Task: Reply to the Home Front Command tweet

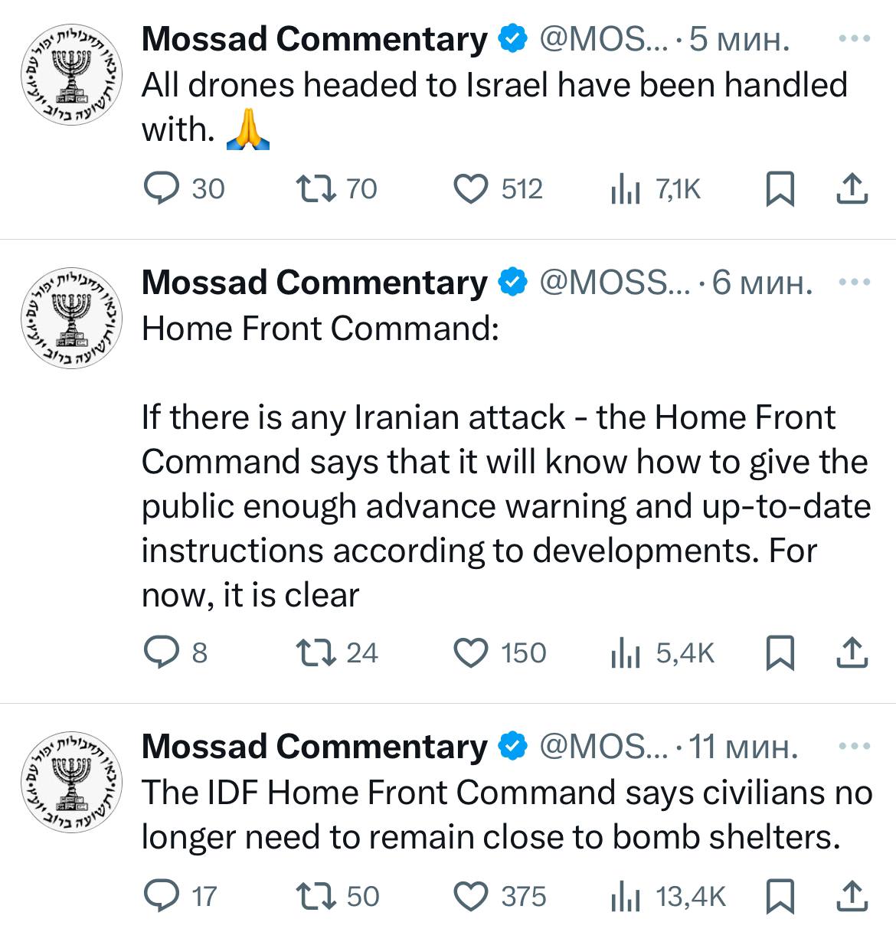Action: click(x=161, y=652)
